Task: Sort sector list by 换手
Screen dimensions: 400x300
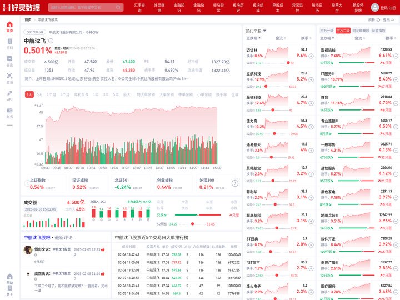Action: pyautogui.click(x=391, y=38)
